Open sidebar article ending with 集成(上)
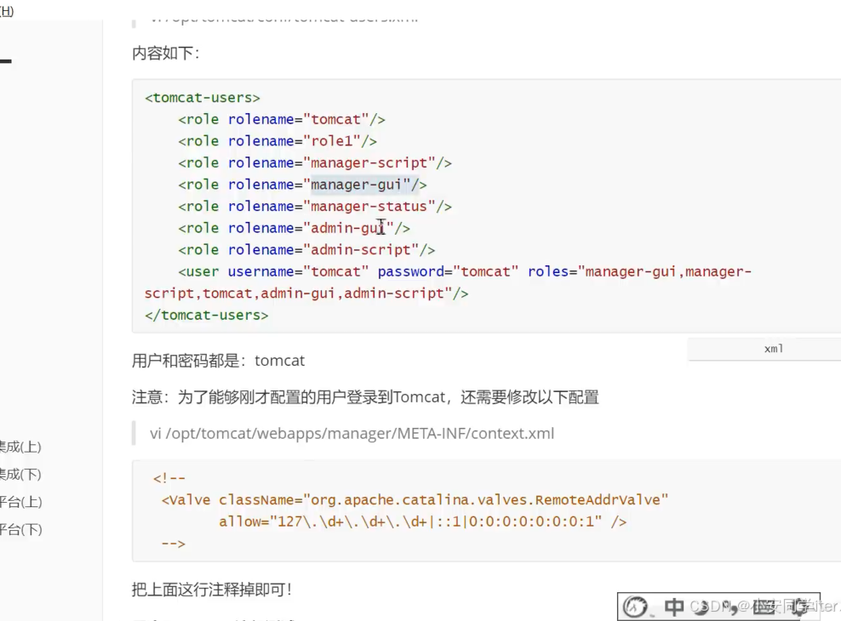 pyautogui.click(x=20, y=447)
